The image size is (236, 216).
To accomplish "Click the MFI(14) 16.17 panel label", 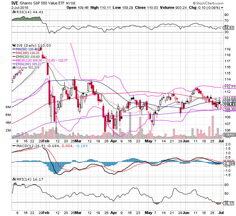I will tap(30, 179).
